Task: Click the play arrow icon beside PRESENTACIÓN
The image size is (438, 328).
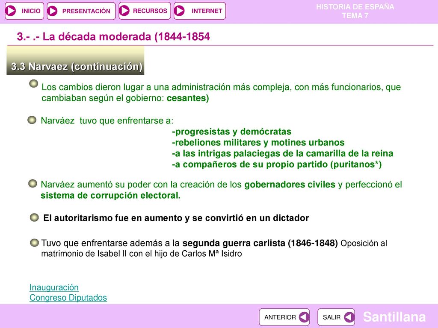Action: pyautogui.click(x=52, y=11)
